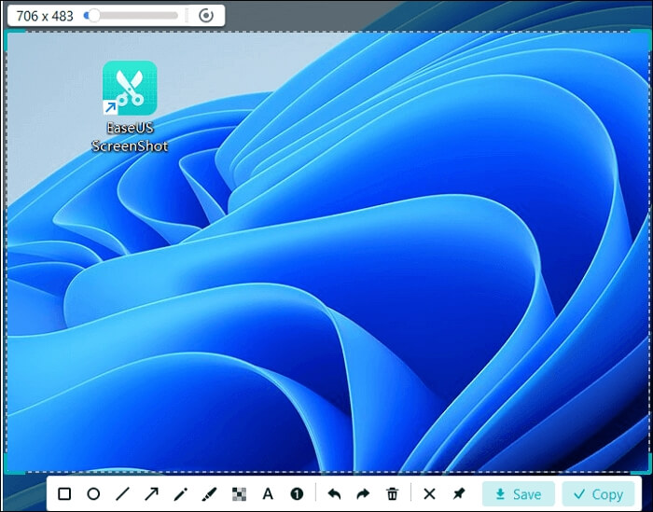Save the captured screenshot
Screen dimensions: 653x512
[519, 494]
